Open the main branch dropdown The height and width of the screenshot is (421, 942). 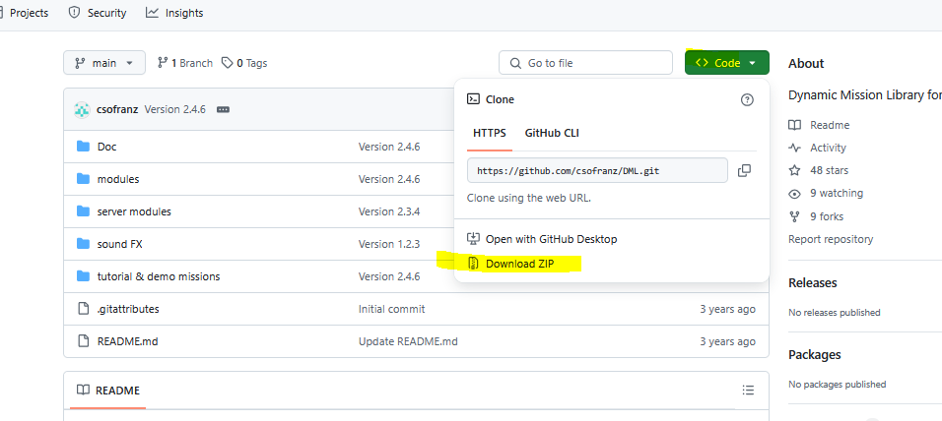click(104, 62)
